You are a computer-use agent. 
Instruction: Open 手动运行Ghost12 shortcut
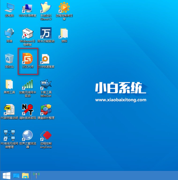46,8
